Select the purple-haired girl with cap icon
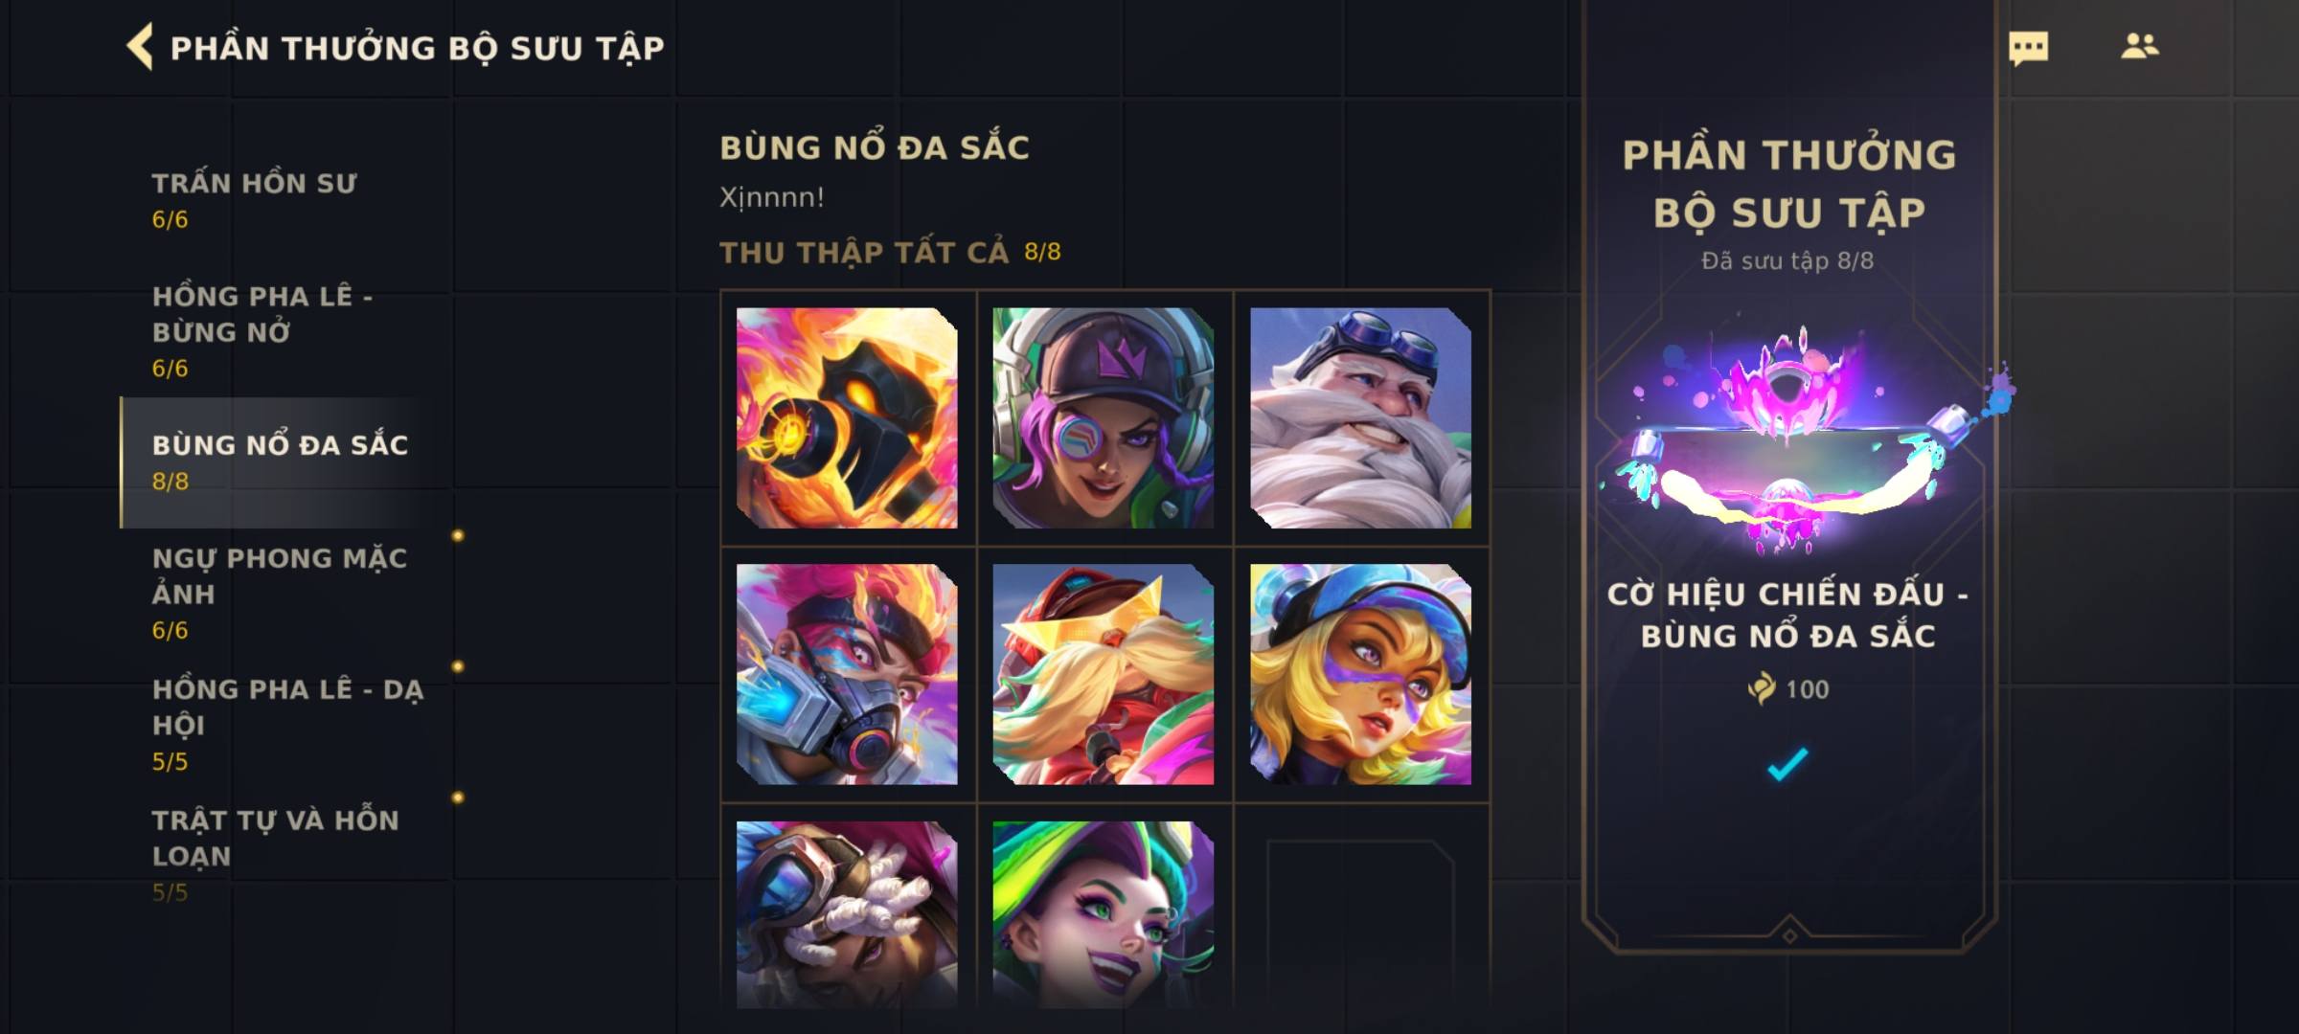 point(1104,417)
